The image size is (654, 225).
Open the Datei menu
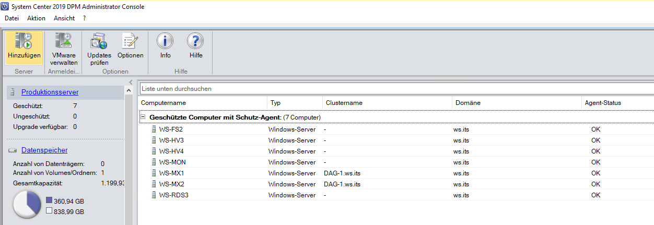[11, 18]
